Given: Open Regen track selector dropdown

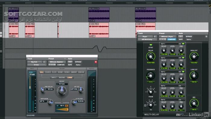Looking at the screenshot, I should 146,37.
